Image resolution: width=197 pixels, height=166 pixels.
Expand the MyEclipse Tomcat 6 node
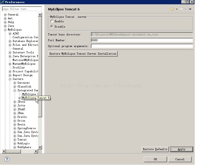click(19, 98)
